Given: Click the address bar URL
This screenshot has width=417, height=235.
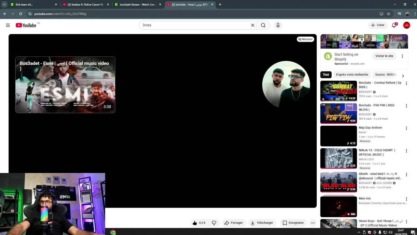Looking at the screenshot, I should [x=60, y=14].
